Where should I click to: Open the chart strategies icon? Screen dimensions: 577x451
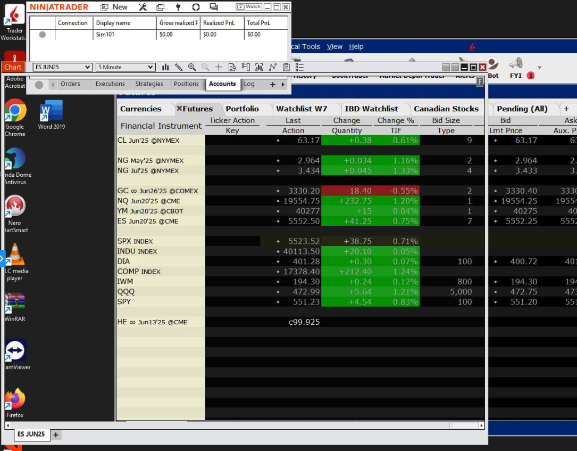273,67
